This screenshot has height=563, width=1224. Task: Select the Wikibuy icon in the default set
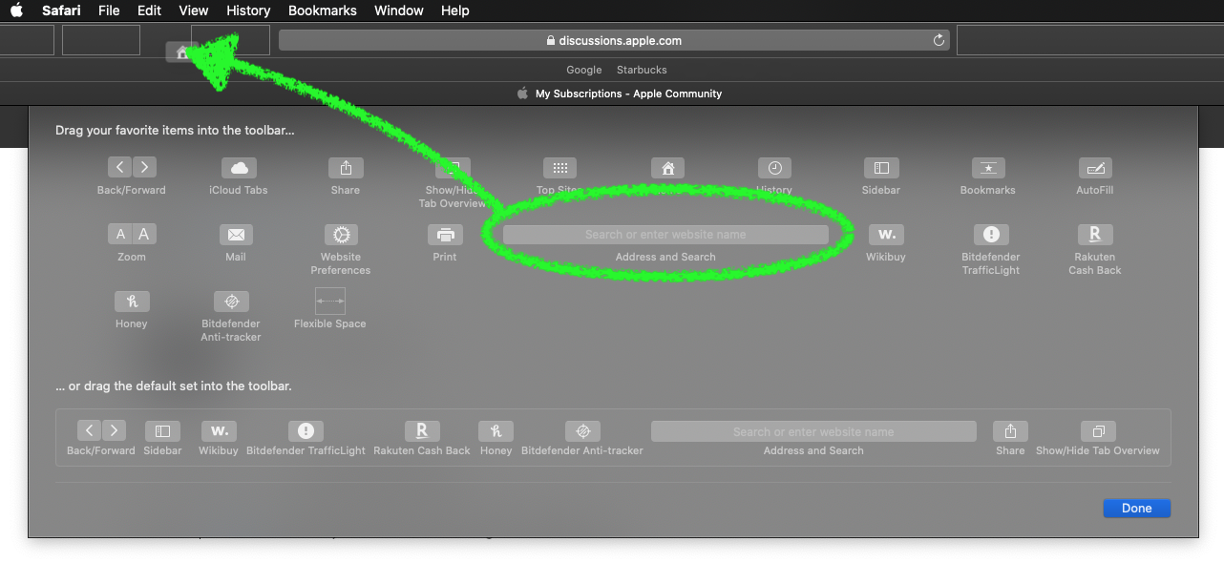tap(219, 431)
